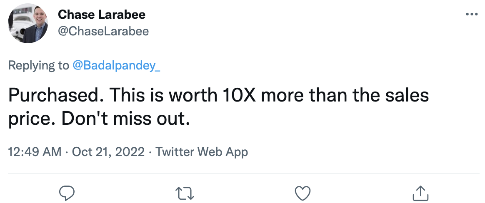Image resolution: width=485 pixels, height=203 pixels.
Task: Open the Twitter Web App source link
Action: [202, 152]
